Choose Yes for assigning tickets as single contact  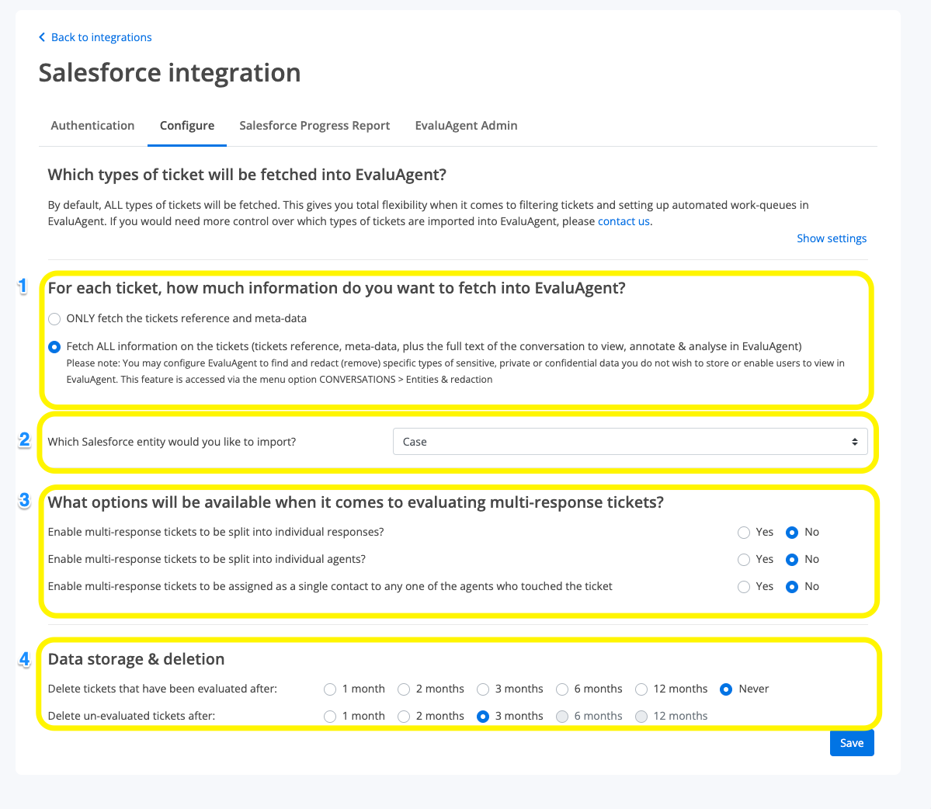(x=743, y=587)
